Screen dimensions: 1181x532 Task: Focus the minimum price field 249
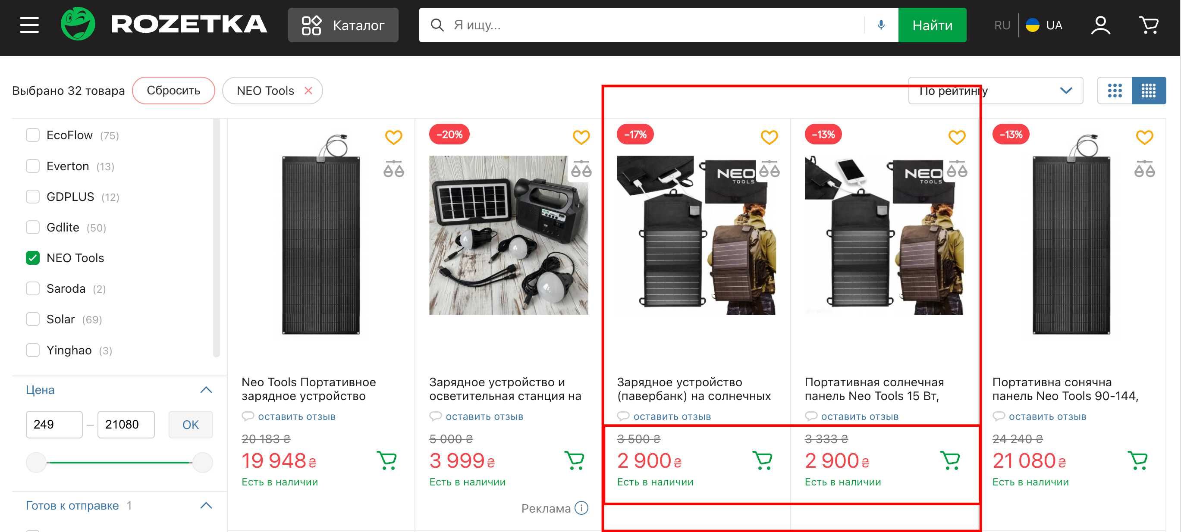pyautogui.click(x=54, y=424)
